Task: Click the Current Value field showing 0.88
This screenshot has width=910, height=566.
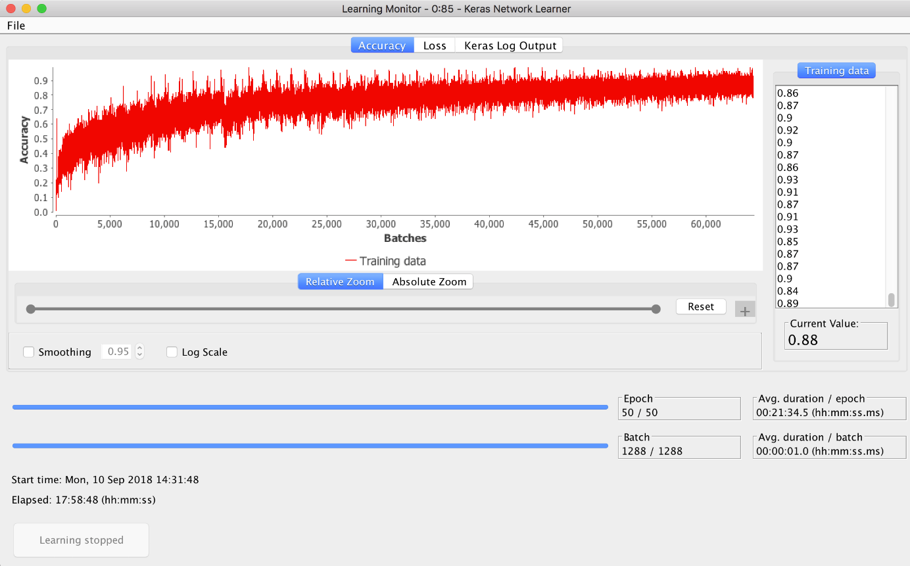Action: coord(836,339)
